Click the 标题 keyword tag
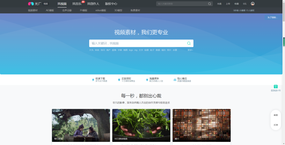Screen dimensions: 285x145 (146, 50)
